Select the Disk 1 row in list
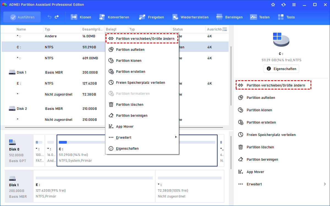 coord(115,72)
